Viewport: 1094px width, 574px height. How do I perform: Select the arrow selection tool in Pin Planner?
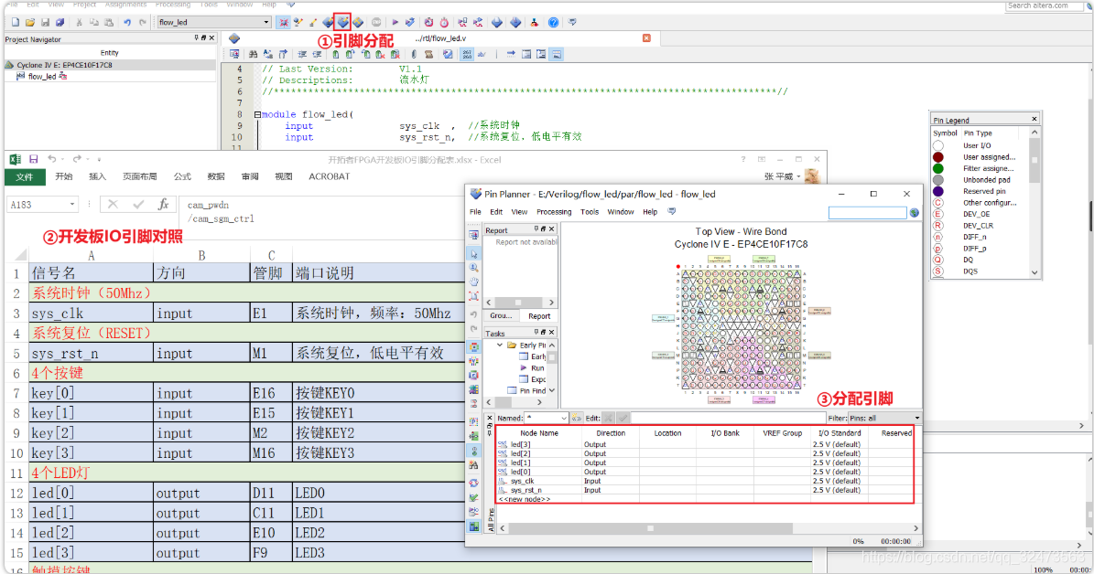(x=474, y=254)
